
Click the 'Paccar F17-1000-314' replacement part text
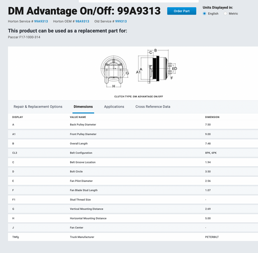point(24,37)
